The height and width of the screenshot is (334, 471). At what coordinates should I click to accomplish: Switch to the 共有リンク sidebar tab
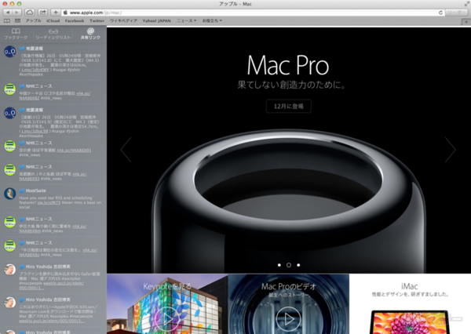[x=90, y=34]
